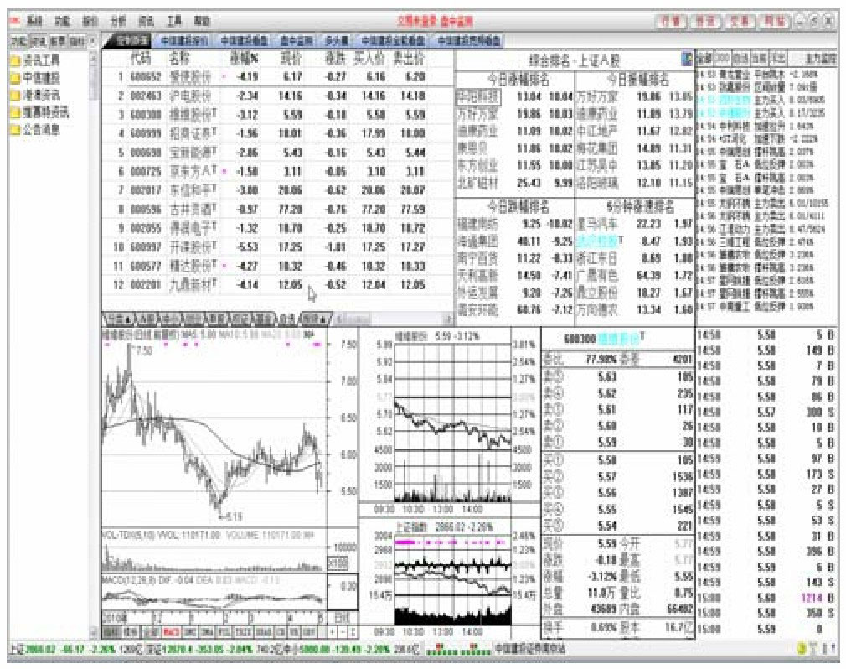Click the 港澳资讯 folder icon
Viewport: 846px width, 669px height.
click(x=15, y=96)
